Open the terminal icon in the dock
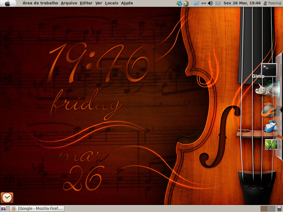Viewport: 283px width, 212px height. (269, 70)
